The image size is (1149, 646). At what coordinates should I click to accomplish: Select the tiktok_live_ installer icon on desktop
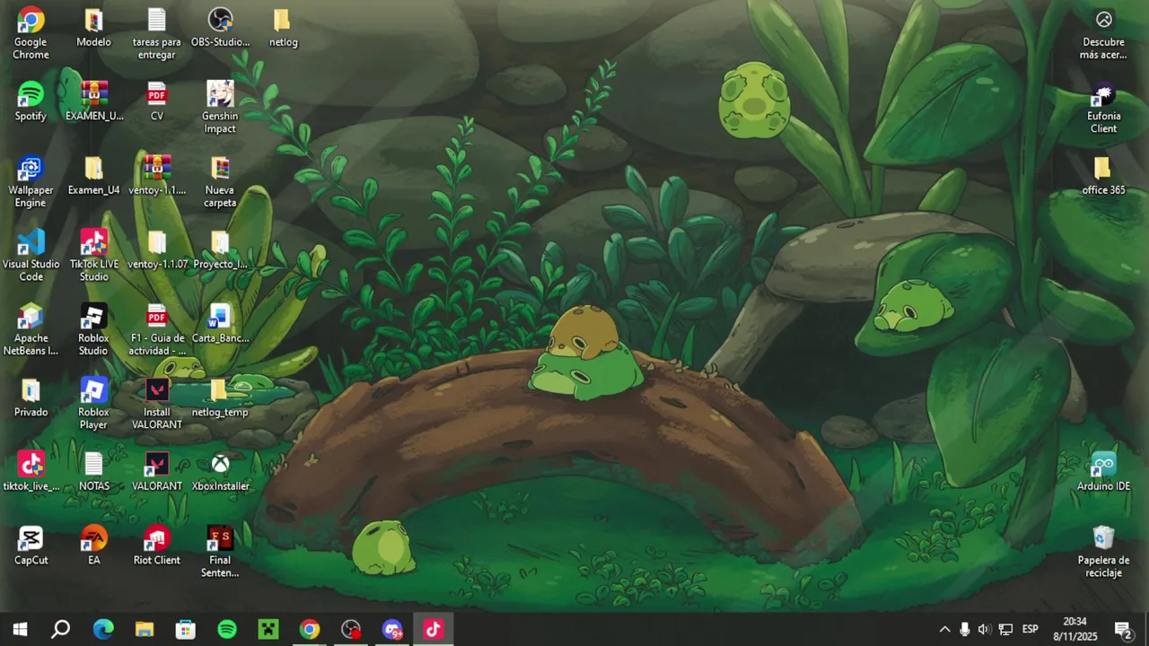31,471
